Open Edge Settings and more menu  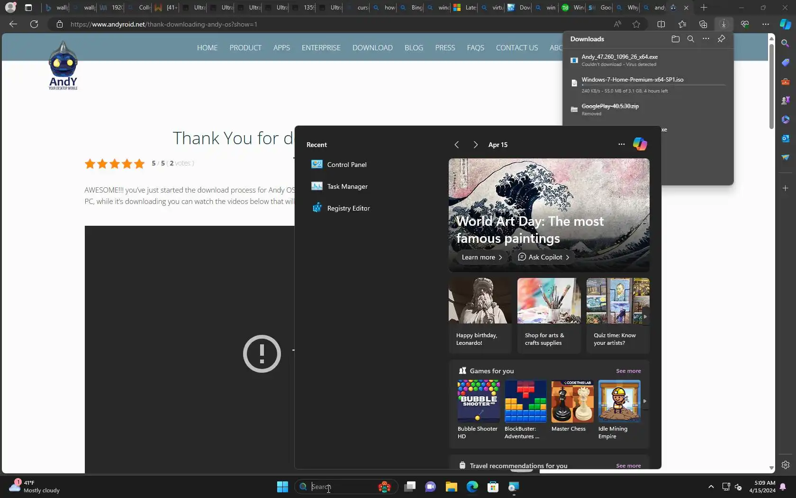pyautogui.click(x=766, y=24)
